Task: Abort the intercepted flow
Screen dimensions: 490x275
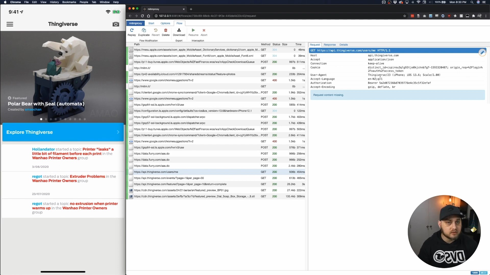Action: tap(204, 32)
